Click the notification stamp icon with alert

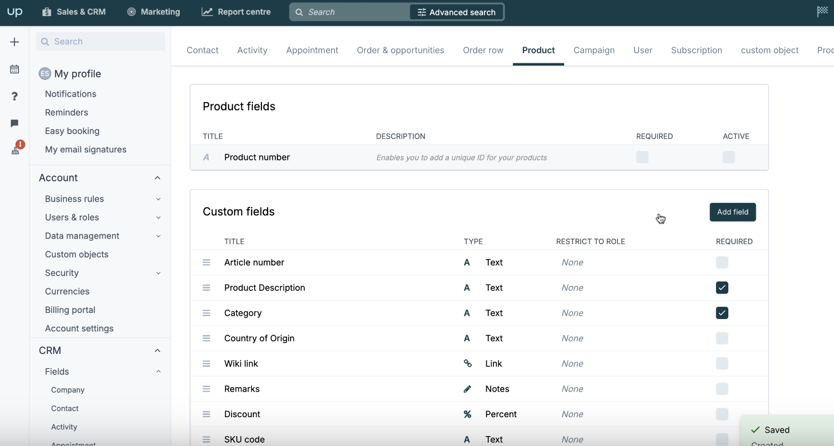[x=16, y=150]
